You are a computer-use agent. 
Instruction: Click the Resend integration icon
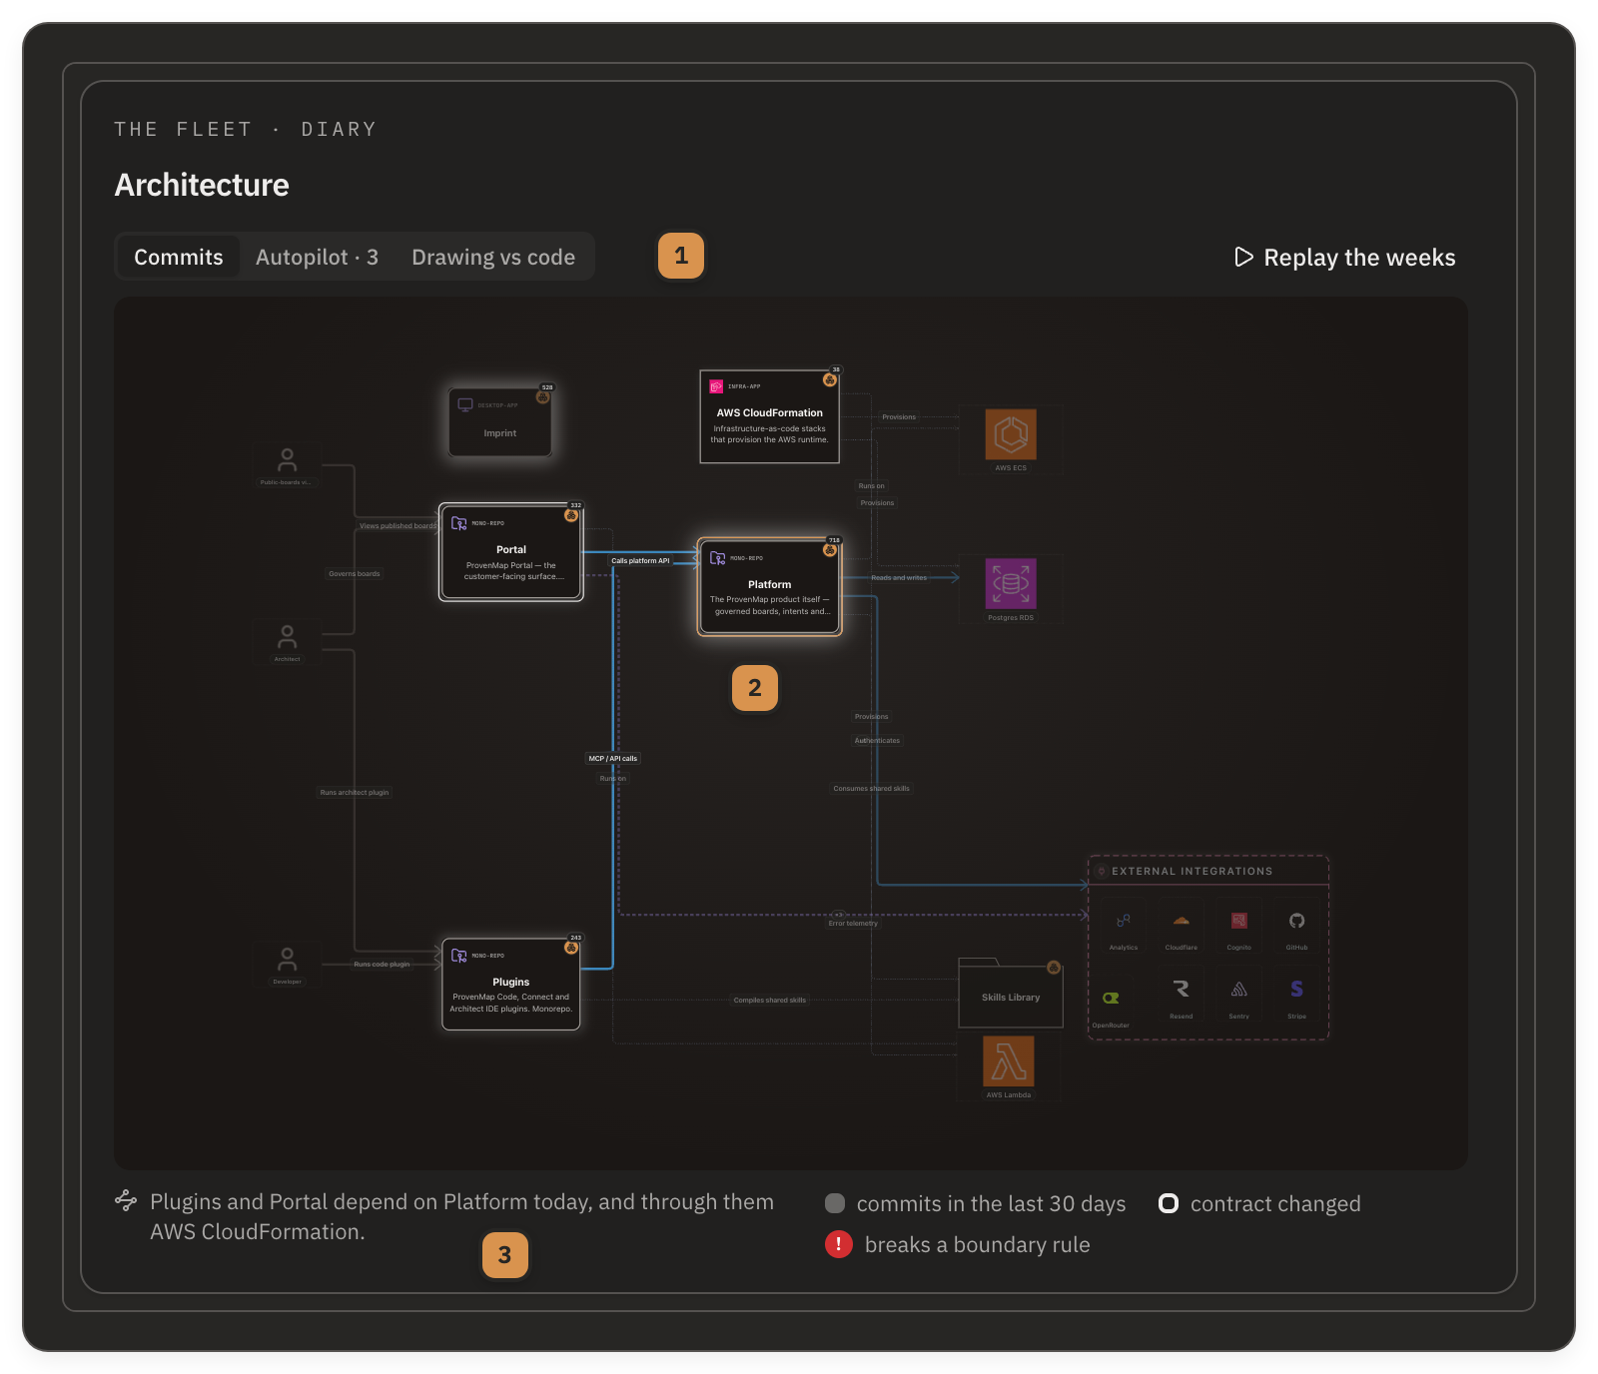point(1182,989)
